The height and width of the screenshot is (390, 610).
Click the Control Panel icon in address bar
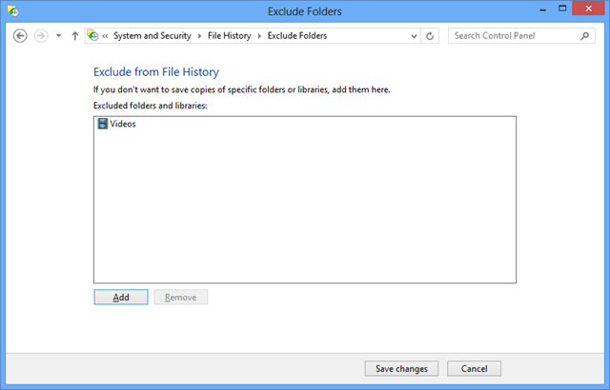click(x=92, y=35)
